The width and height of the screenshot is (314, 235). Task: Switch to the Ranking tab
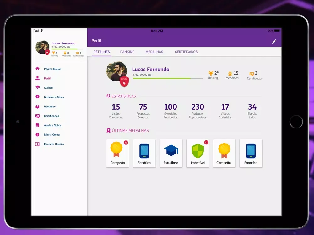point(127,52)
